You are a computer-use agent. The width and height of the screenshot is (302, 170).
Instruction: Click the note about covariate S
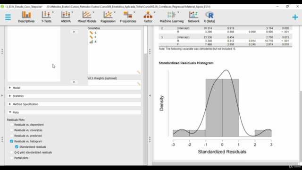[x=197, y=49]
